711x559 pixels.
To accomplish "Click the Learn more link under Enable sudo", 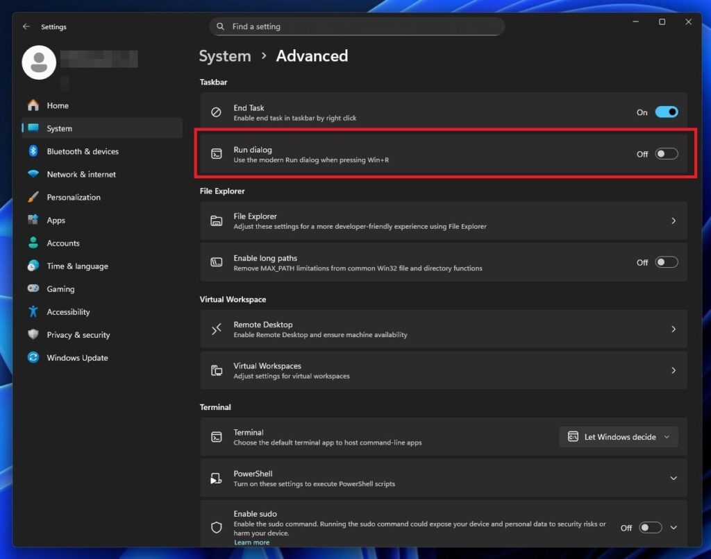I will coord(251,542).
